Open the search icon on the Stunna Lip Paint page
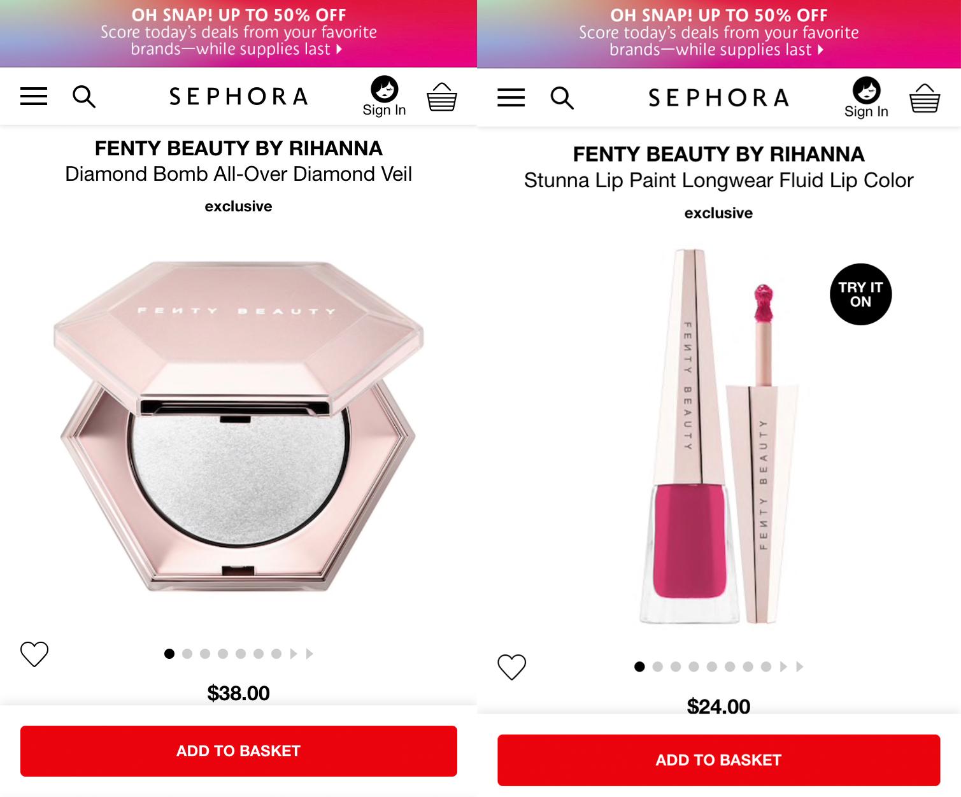 pyautogui.click(x=562, y=97)
